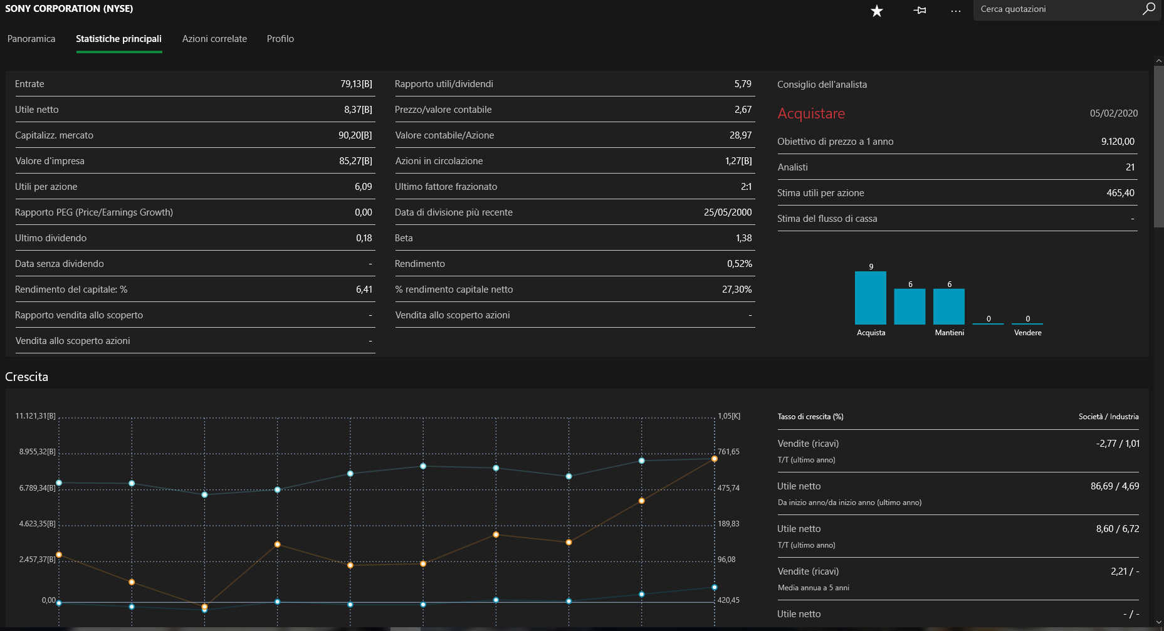Click the Utile netto value 8,37[B]
This screenshot has width=1164, height=631.
[x=358, y=110]
